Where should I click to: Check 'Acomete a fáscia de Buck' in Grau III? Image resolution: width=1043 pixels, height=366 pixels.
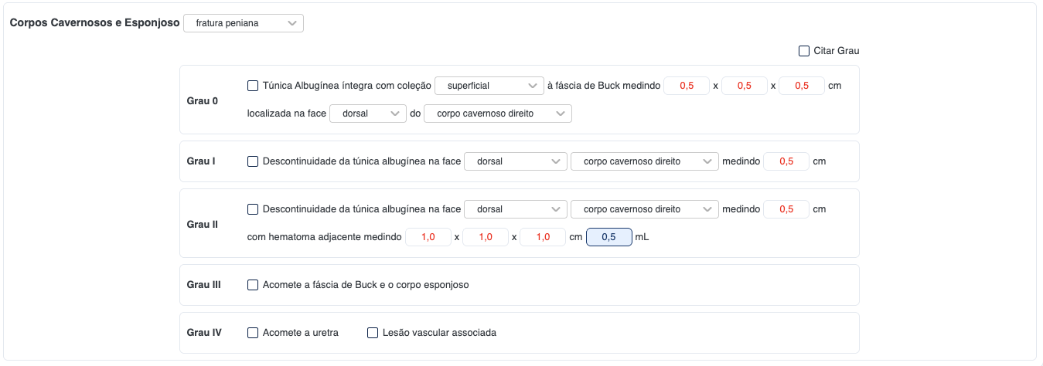click(253, 285)
